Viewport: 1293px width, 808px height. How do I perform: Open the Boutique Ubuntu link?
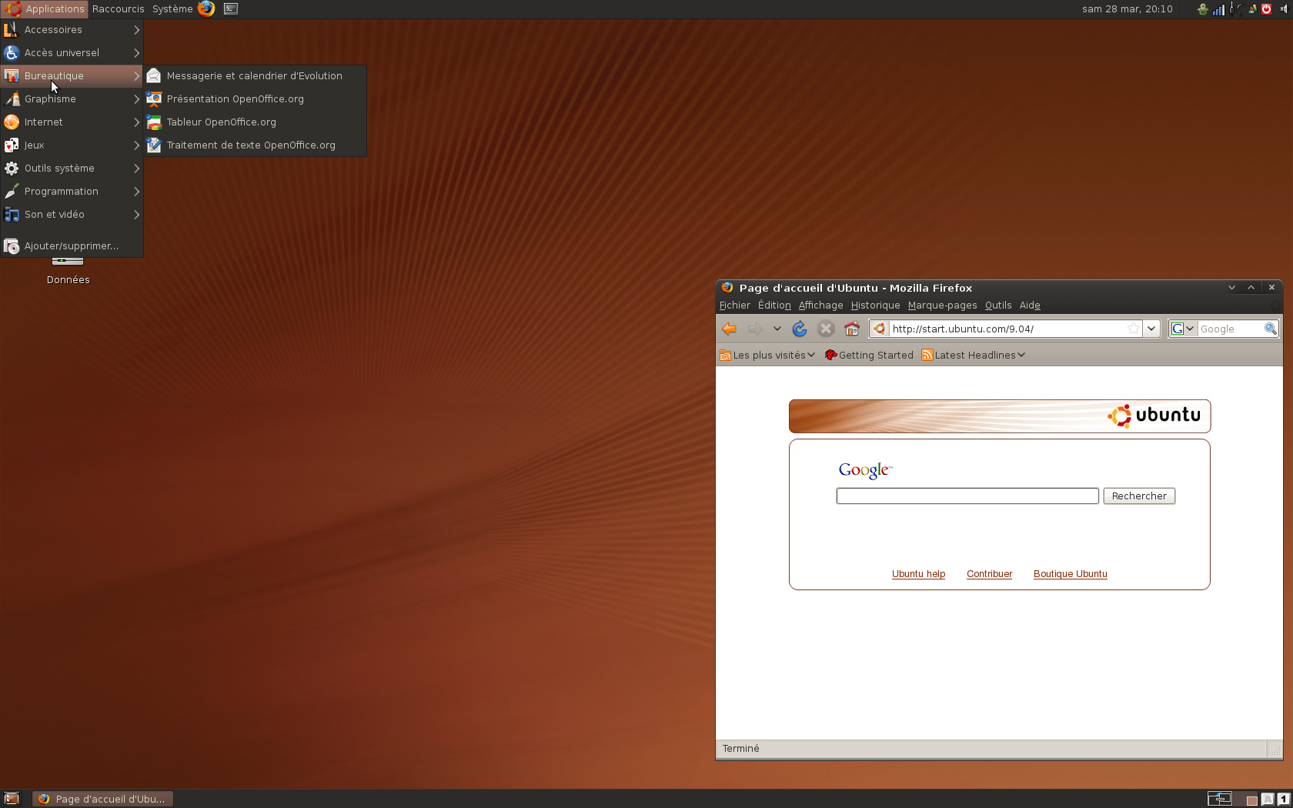tap(1070, 574)
